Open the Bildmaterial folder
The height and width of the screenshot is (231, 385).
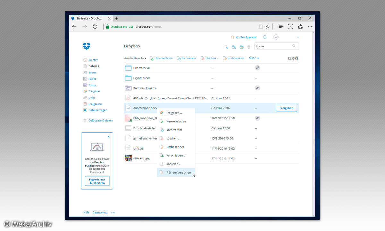tap(141, 68)
